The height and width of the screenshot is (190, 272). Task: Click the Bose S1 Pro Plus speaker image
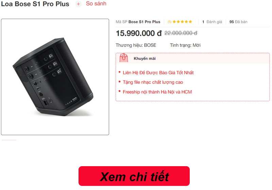(55, 77)
